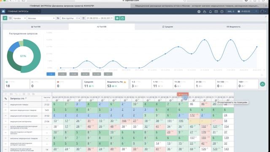Select the ГЛАВНЫЕ ЗАПРОСЫ browser tab
The height and width of the screenshot is (152, 270).
pos(62,5)
